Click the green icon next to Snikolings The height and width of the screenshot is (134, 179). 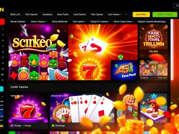(53, 126)
